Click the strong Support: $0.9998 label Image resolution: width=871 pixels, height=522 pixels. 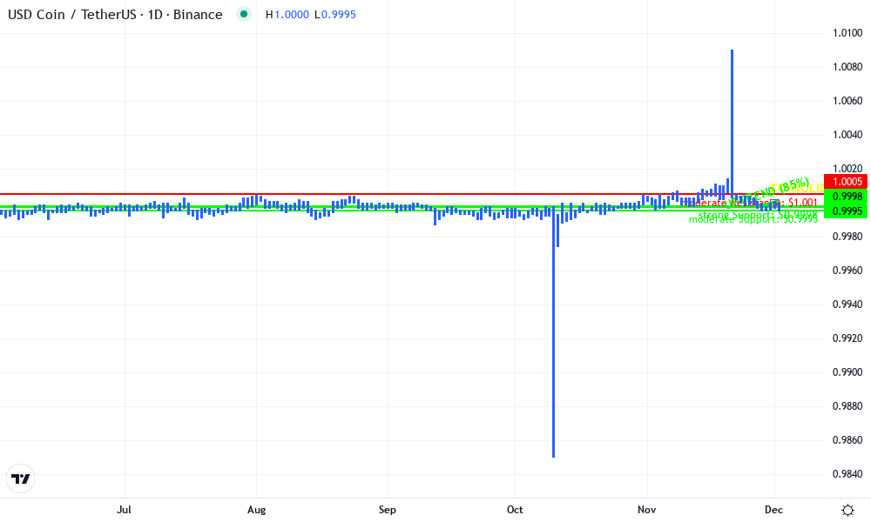pos(756,213)
